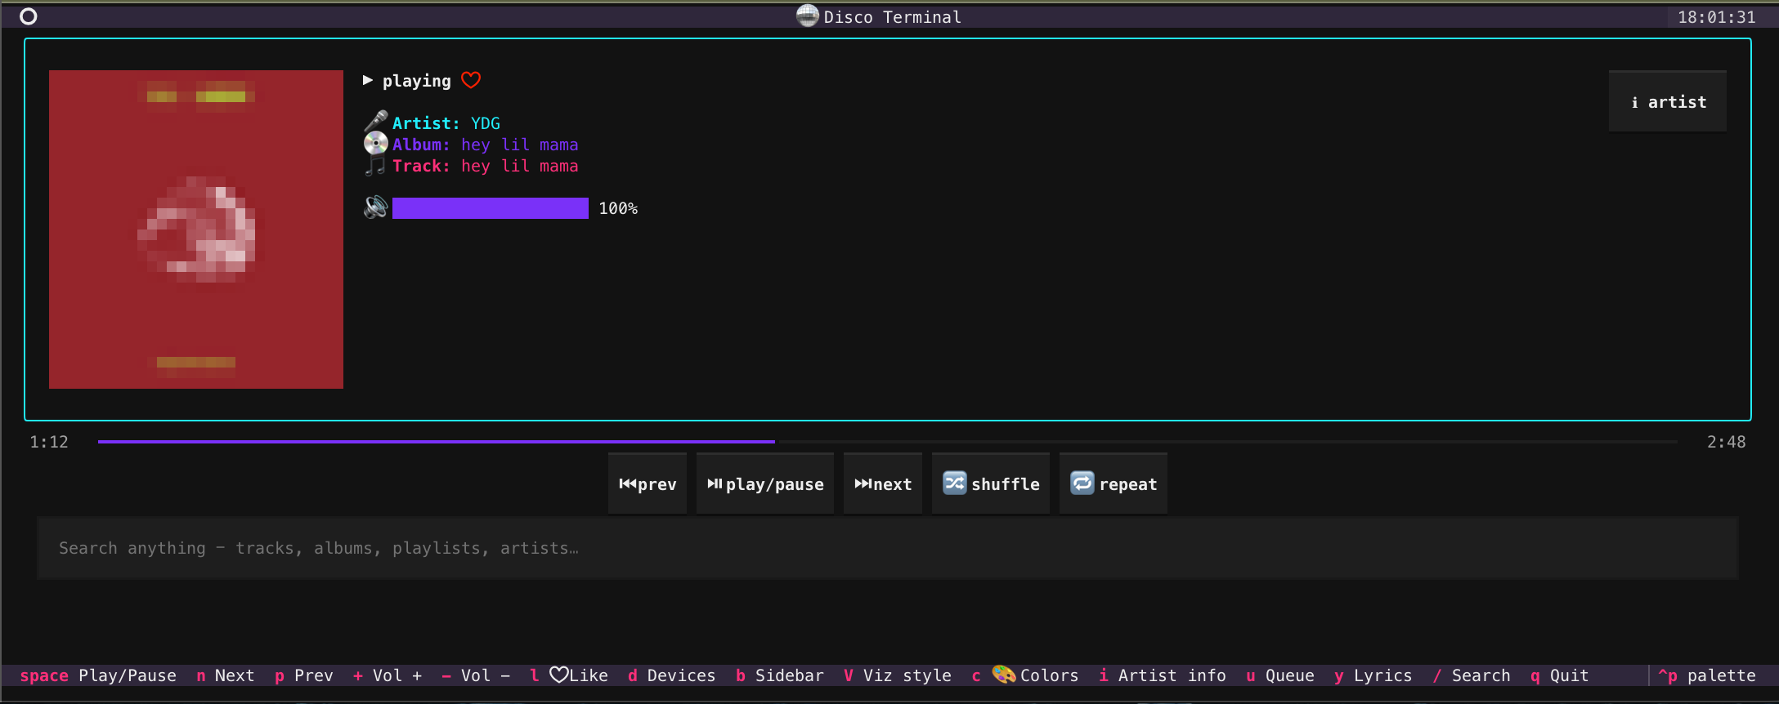Image resolution: width=1779 pixels, height=704 pixels.
Task: Click the 100% volume value
Action: click(618, 208)
